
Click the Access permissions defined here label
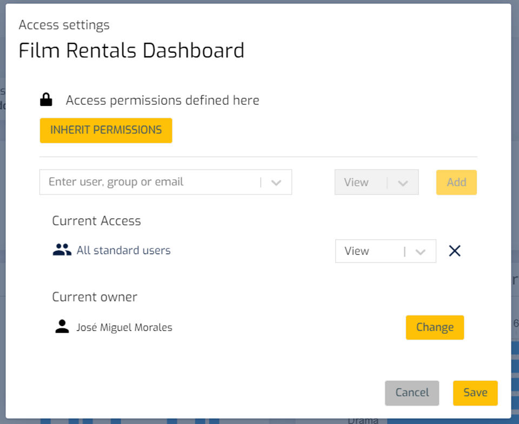162,100
